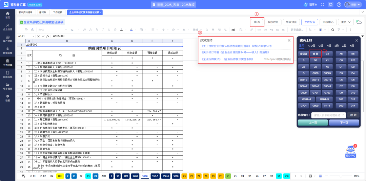
Task: Open 电子档案 in the sidebar
Action: click(x=8, y=86)
